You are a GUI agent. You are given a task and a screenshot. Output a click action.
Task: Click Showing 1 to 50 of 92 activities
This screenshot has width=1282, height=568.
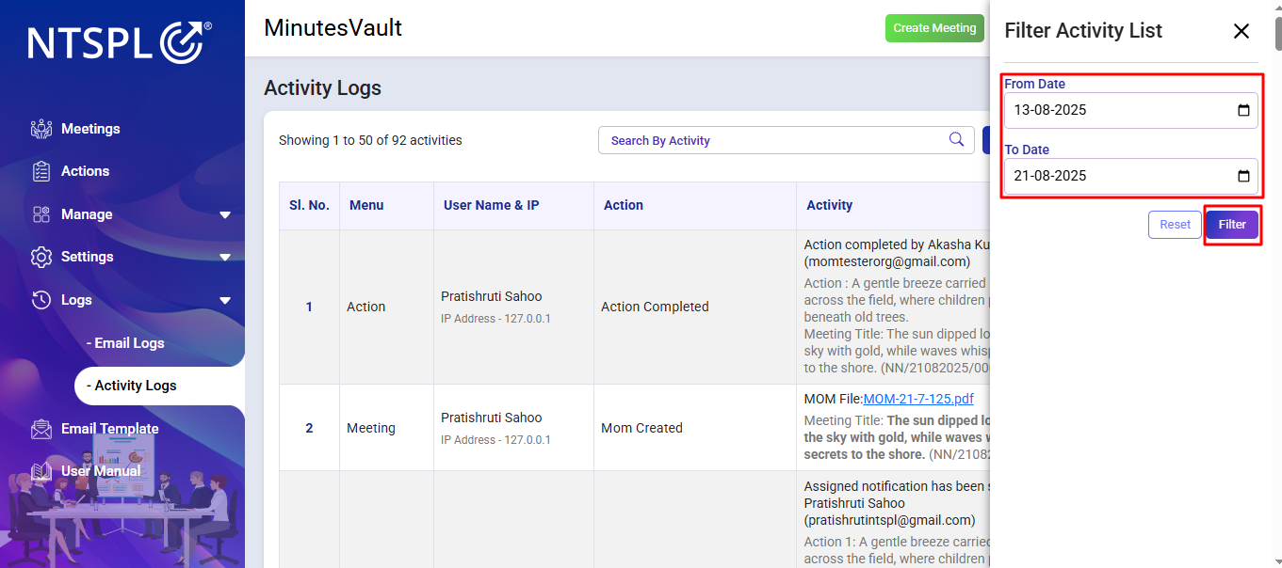tap(370, 140)
